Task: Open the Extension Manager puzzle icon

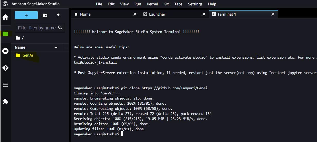Action: tap(5, 102)
